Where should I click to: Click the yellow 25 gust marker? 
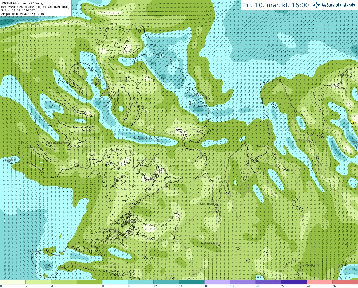tap(352, 123)
